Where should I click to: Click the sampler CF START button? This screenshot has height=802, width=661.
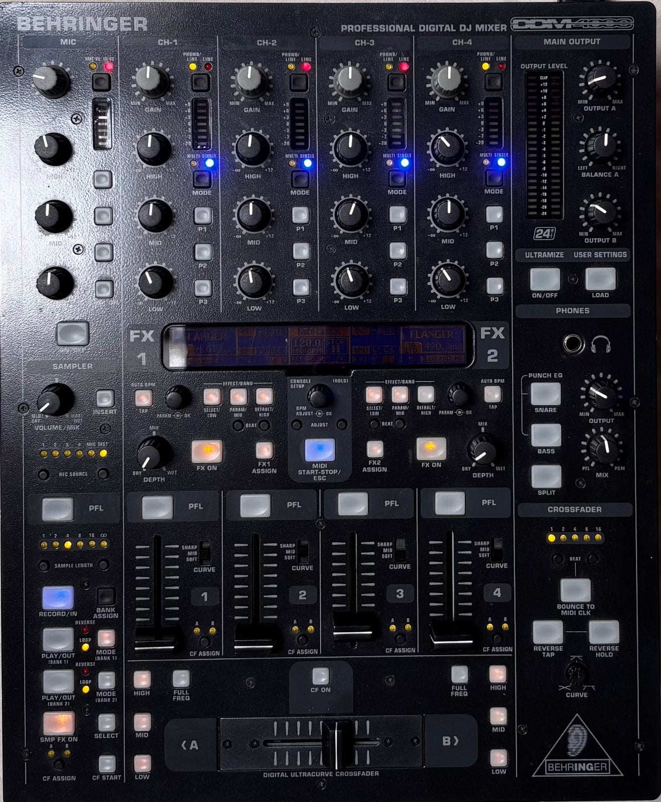pyautogui.click(x=107, y=764)
